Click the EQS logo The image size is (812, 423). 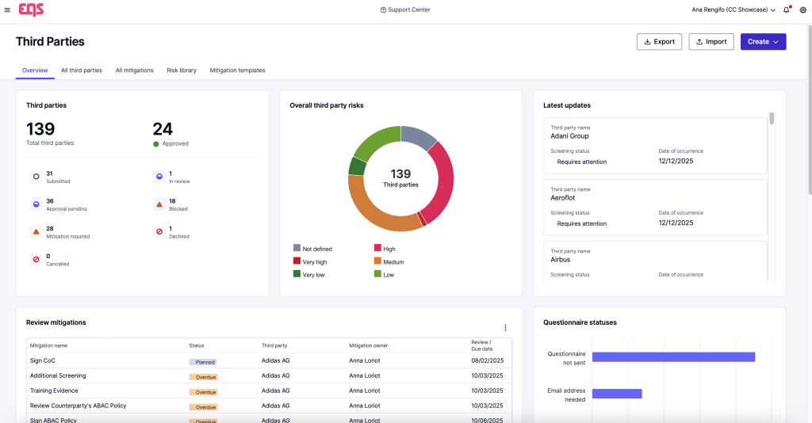pyautogui.click(x=31, y=10)
